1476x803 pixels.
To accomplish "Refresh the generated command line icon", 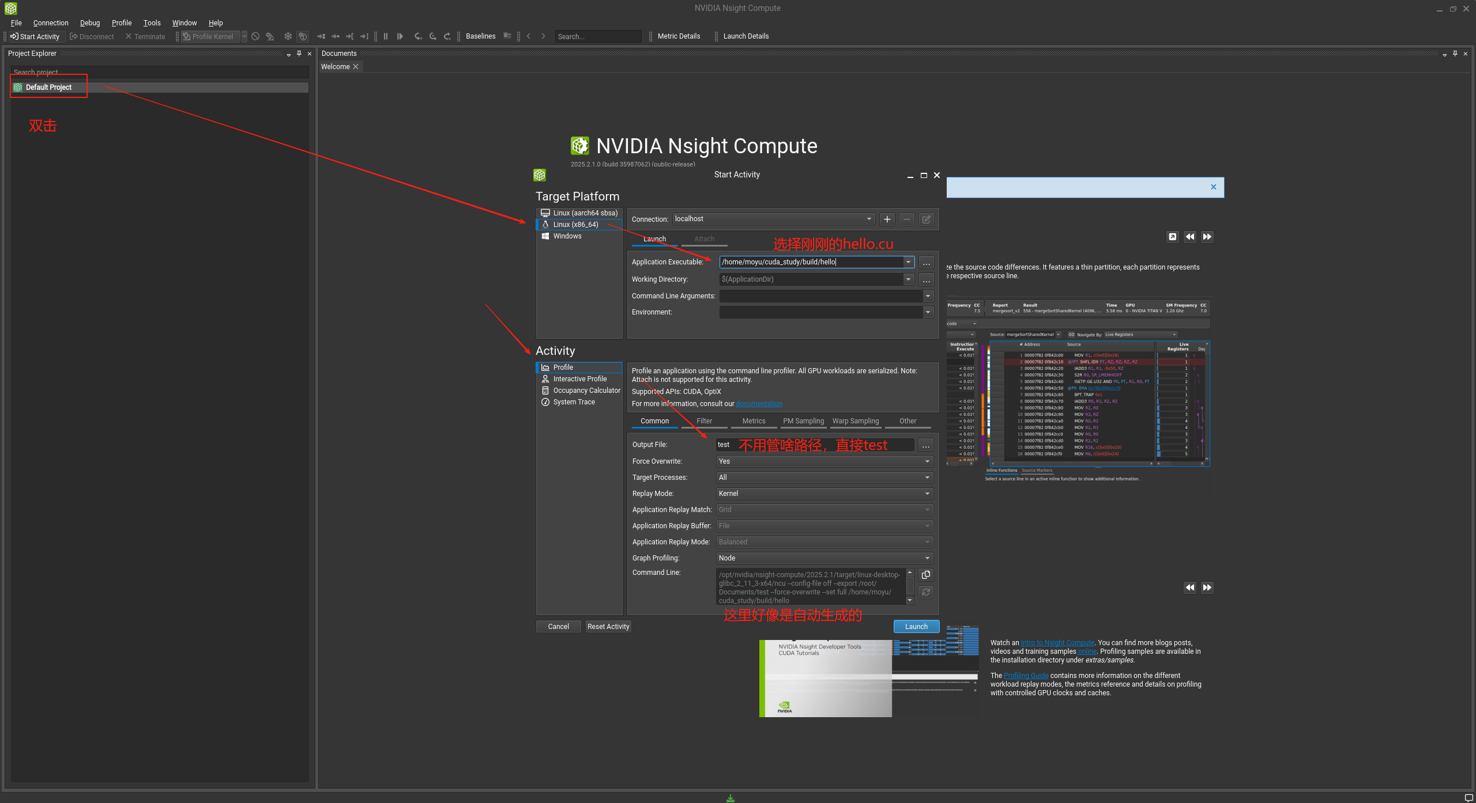I will [925, 592].
